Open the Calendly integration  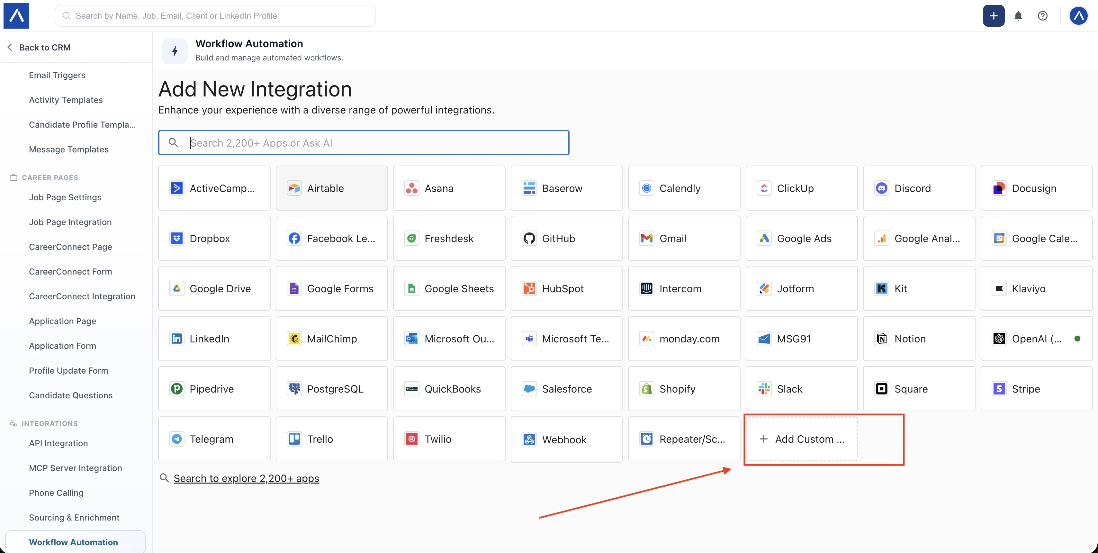(684, 188)
